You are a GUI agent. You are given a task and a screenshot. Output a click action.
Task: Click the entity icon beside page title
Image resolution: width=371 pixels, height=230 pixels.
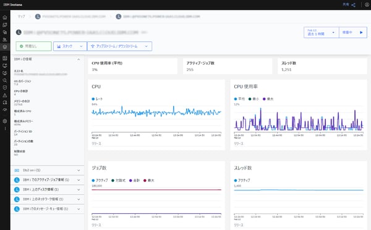pyautogui.click(x=19, y=32)
